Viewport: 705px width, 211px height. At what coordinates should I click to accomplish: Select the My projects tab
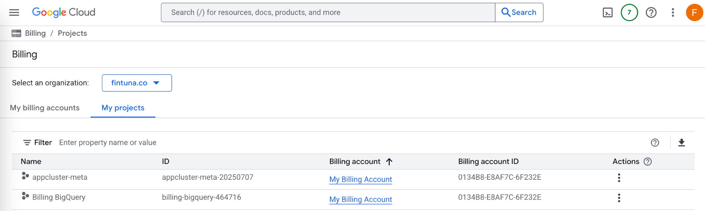pyautogui.click(x=123, y=108)
